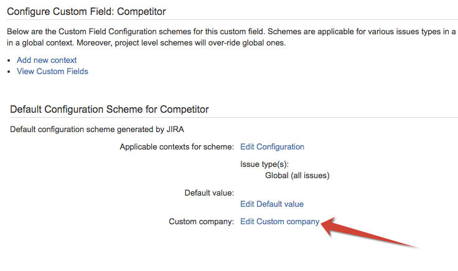Click the Issue type(s) label
Image resolution: width=458 pixels, height=271 pixels.
pos(266,164)
